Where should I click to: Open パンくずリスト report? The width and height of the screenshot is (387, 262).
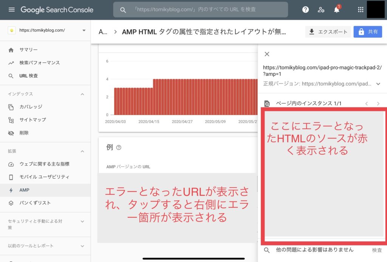point(45,203)
